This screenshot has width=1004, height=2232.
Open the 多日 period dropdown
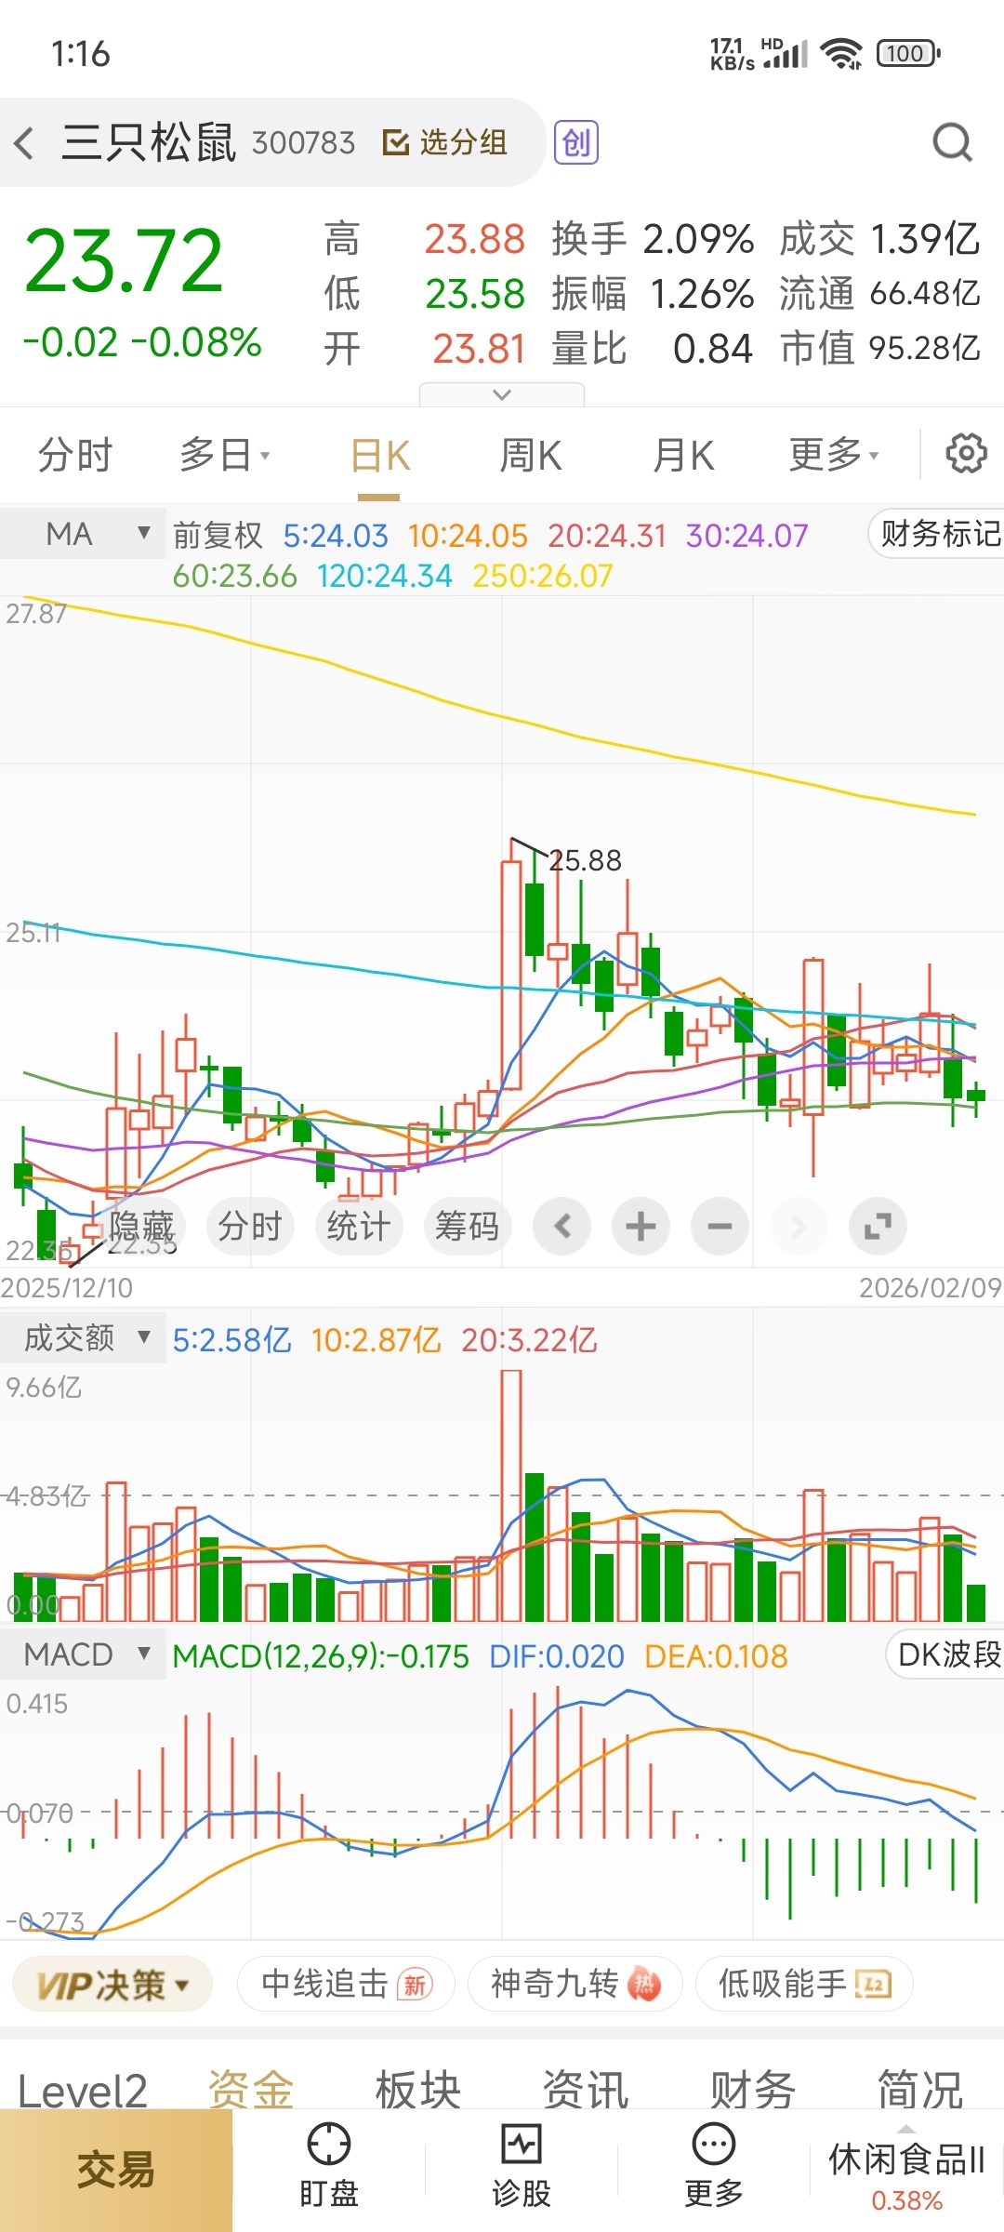[224, 455]
